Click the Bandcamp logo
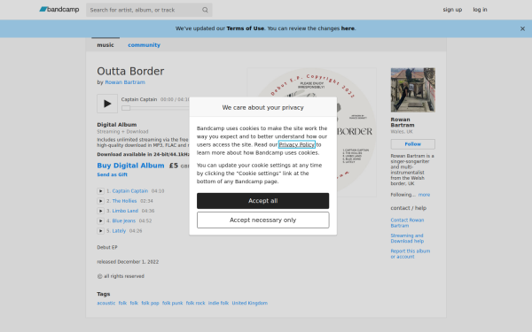 pyautogui.click(x=59, y=10)
